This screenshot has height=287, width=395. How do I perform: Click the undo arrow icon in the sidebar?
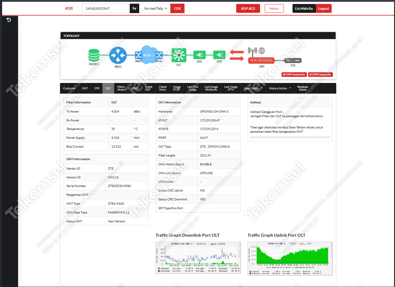[x=9, y=20]
